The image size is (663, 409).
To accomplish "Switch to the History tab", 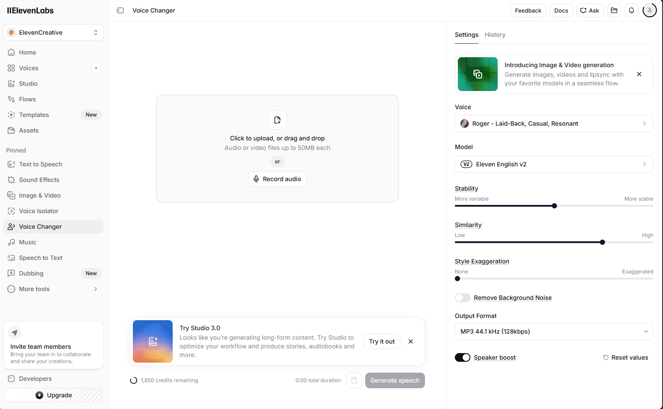I will (495, 35).
